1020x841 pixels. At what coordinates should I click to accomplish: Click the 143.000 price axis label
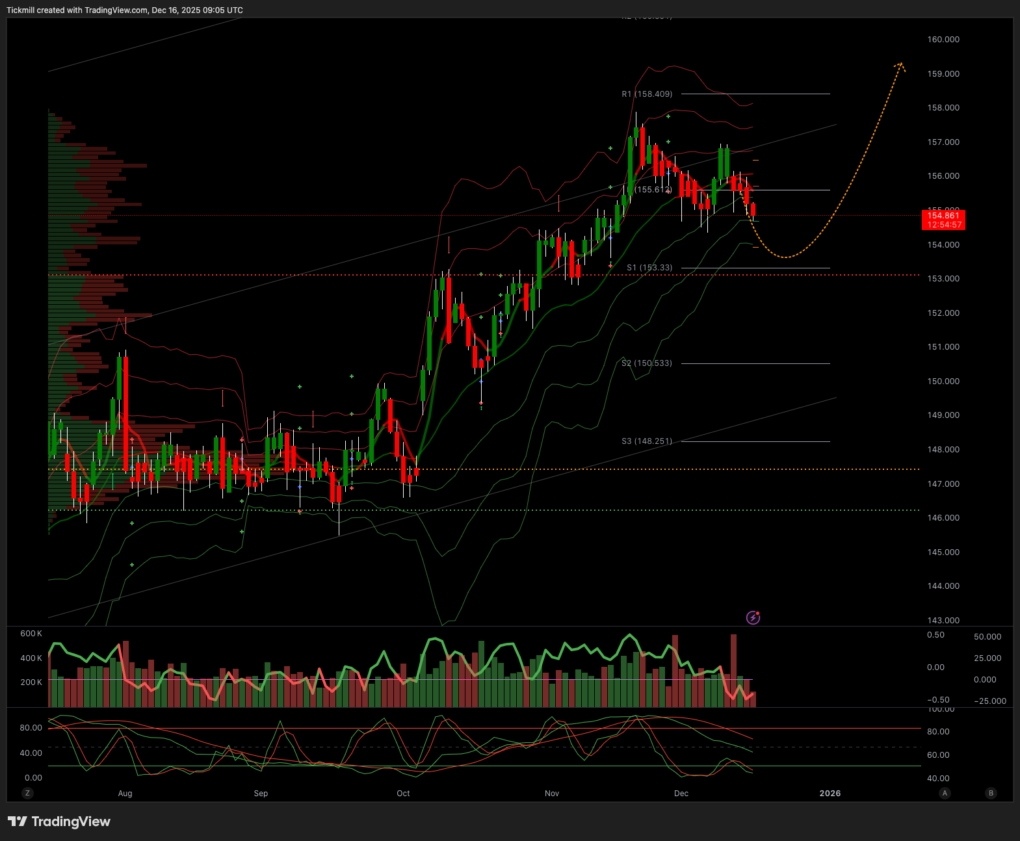pyautogui.click(x=943, y=620)
